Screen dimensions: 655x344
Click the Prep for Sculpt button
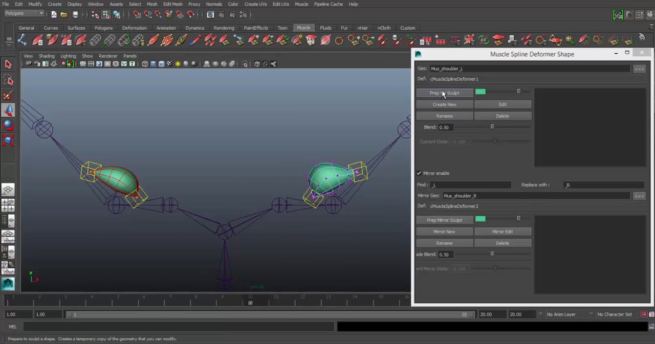444,93
